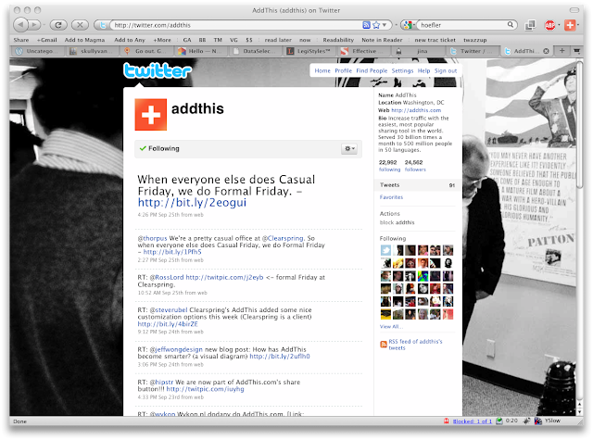Open the gear actions dropdown beside Following
Screen dimensions: 593x440
(349, 148)
